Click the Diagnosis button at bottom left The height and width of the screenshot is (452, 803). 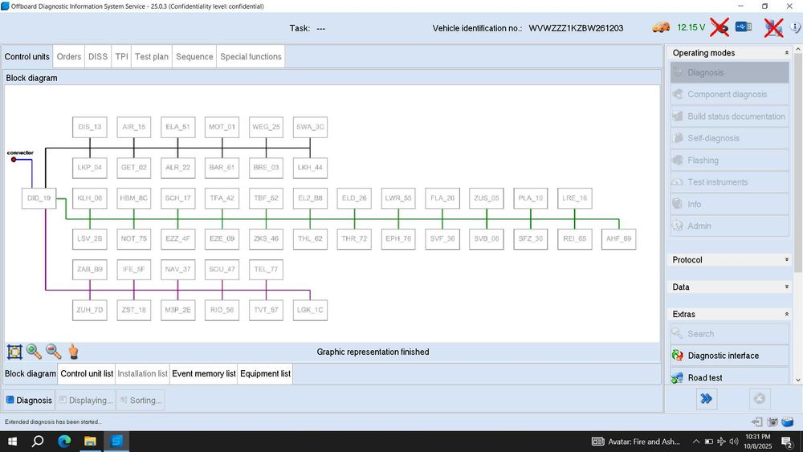coord(29,401)
